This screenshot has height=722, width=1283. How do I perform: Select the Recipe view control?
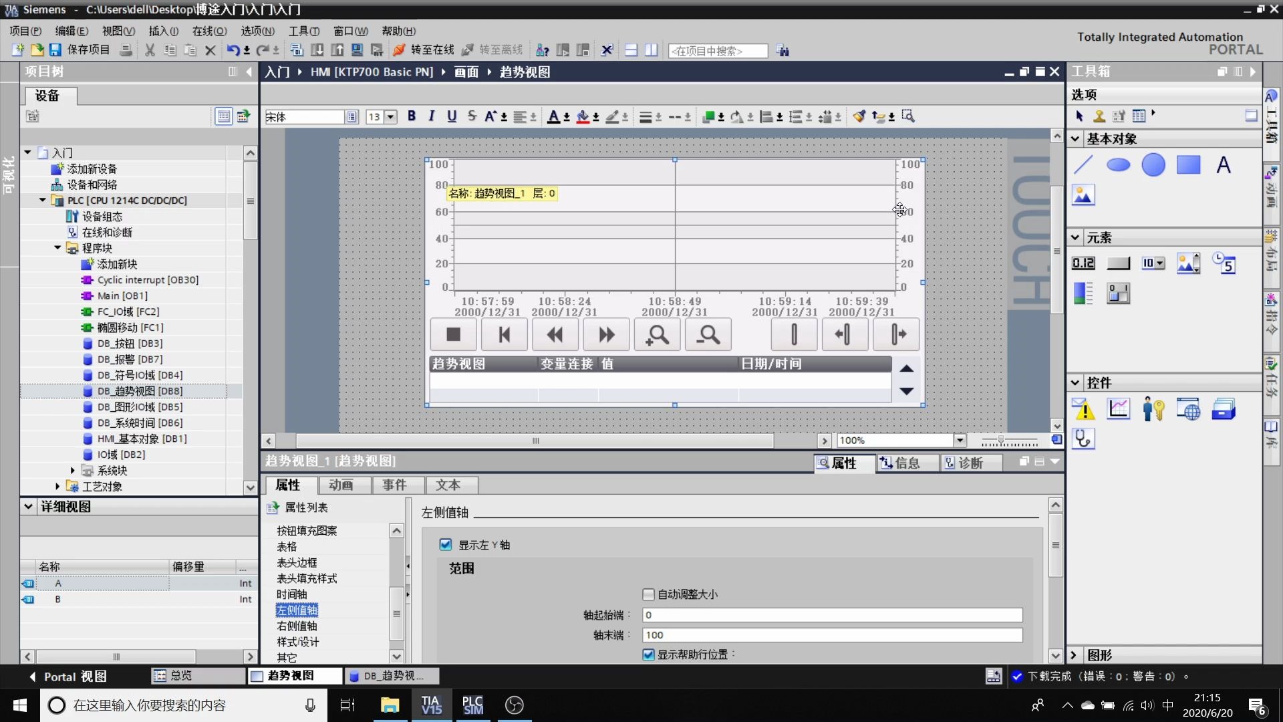pos(1224,408)
